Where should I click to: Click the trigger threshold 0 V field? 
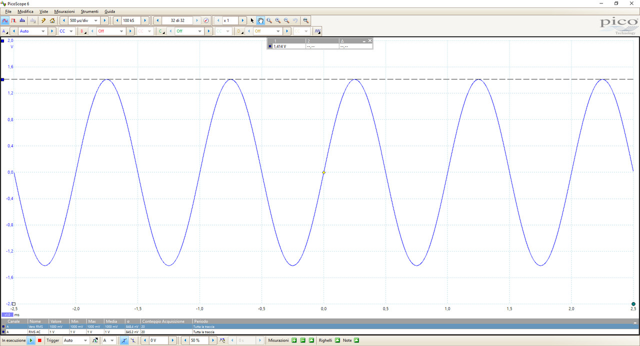click(159, 341)
